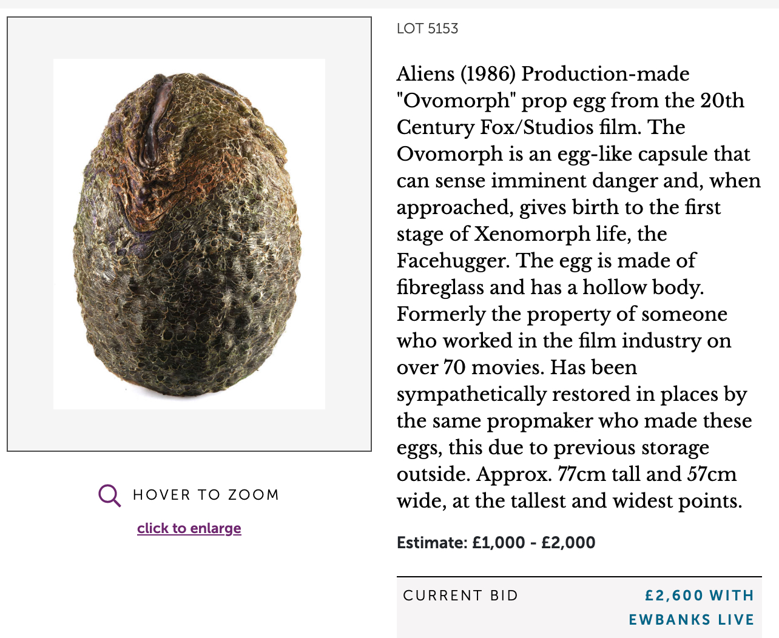Click the "HOVER TO ZOOM" label
Viewport: 779px width, 638px height.
pos(206,495)
